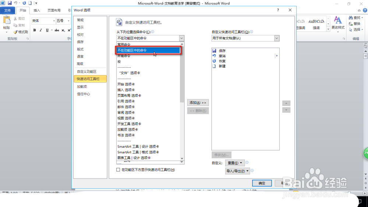Viewport: 368px width, 207px height.
Task: Select the Undo command in the toolbar list
Action: pyautogui.click(x=245, y=56)
